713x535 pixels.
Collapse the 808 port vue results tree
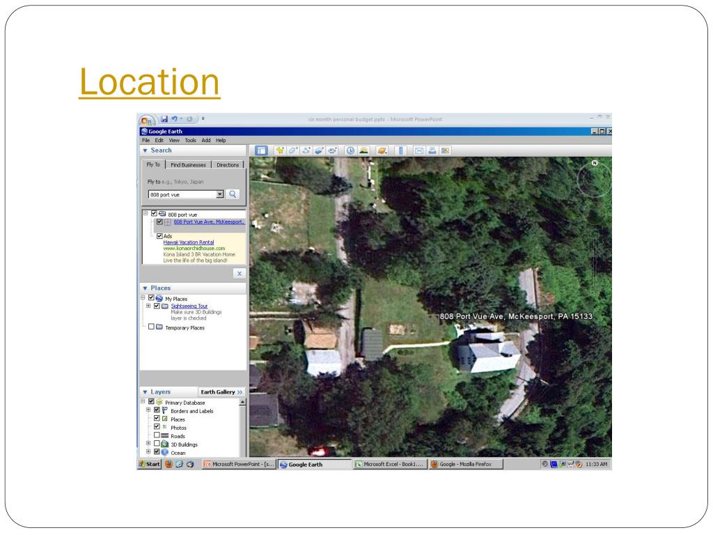pos(146,213)
